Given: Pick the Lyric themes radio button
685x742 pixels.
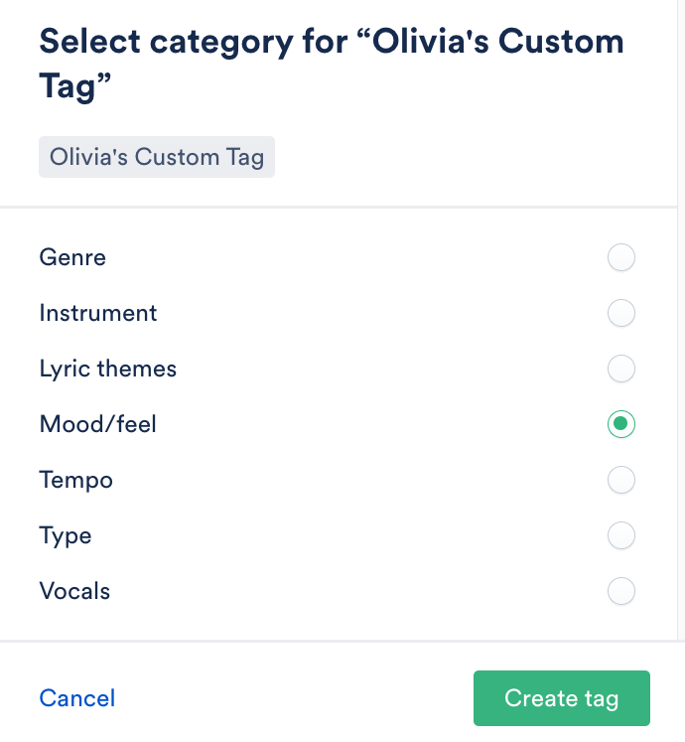Looking at the screenshot, I should pyautogui.click(x=621, y=370).
